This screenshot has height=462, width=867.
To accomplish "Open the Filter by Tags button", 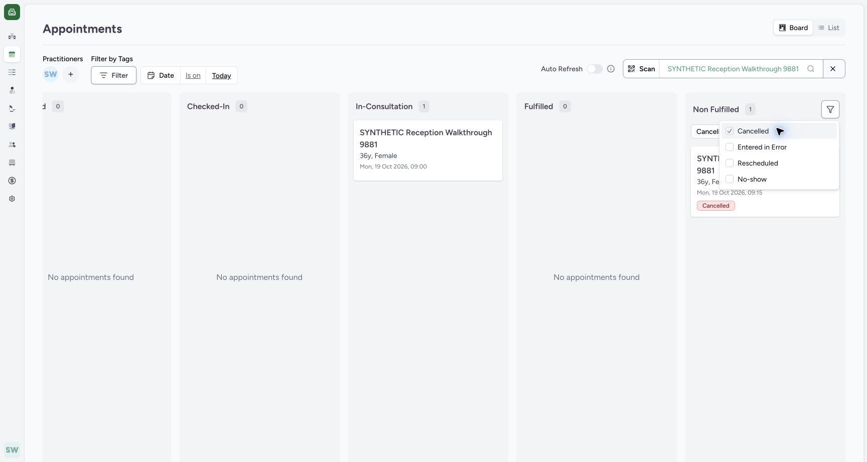I will click(x=114, y=75).
